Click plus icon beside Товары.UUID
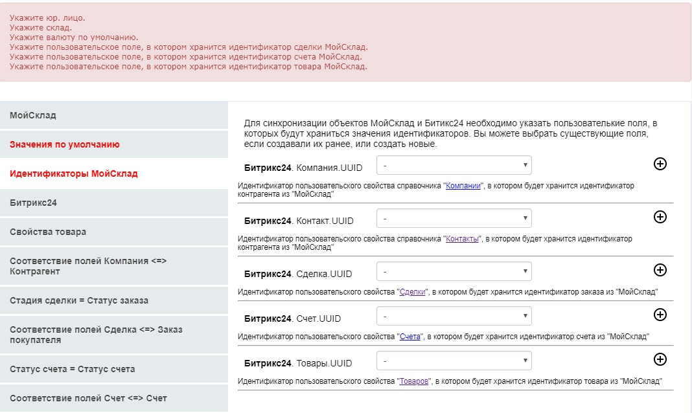Image resolution: width=692 pixels, height=413 pixels. [x=660, y=359]
